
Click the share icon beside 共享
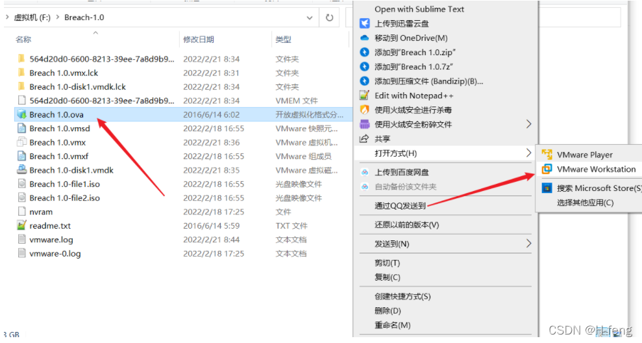[364, 138]
